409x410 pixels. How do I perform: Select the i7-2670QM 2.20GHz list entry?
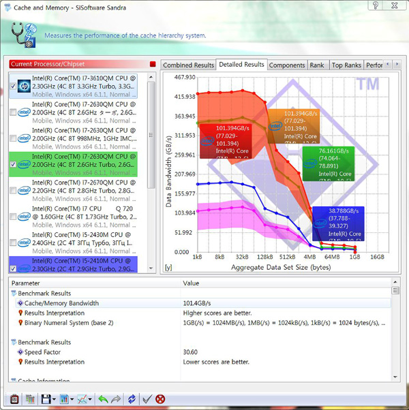point(73,191)
